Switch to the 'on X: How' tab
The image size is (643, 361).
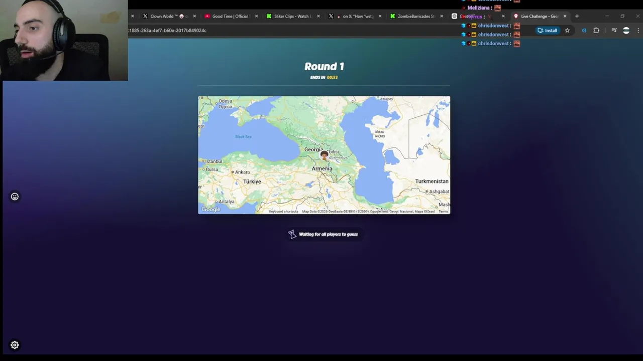pos(354,16)
